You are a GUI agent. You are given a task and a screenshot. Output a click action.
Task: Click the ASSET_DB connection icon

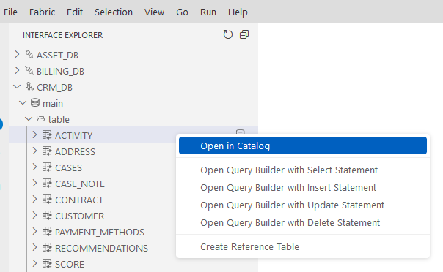[29, 54]
